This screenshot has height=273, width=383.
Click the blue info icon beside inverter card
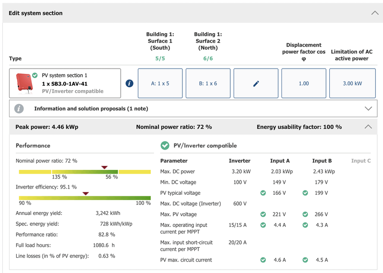[x=129, y=83]
